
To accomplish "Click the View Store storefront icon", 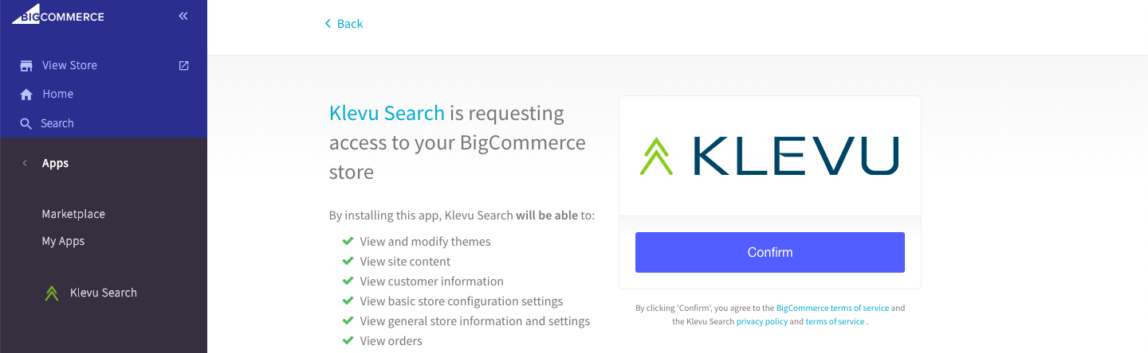I will (26, 66).
